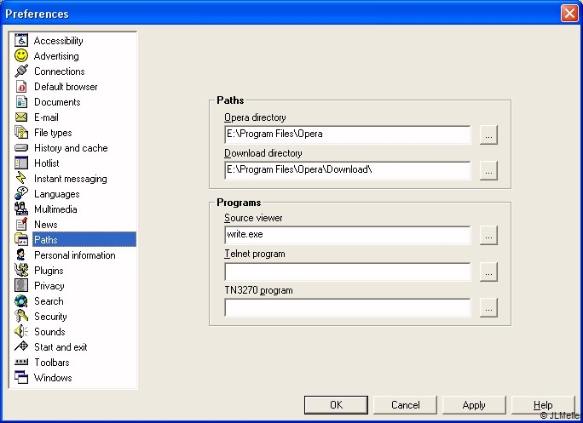
Task: Browse for a Telnet program
Action: pos(488,272)
